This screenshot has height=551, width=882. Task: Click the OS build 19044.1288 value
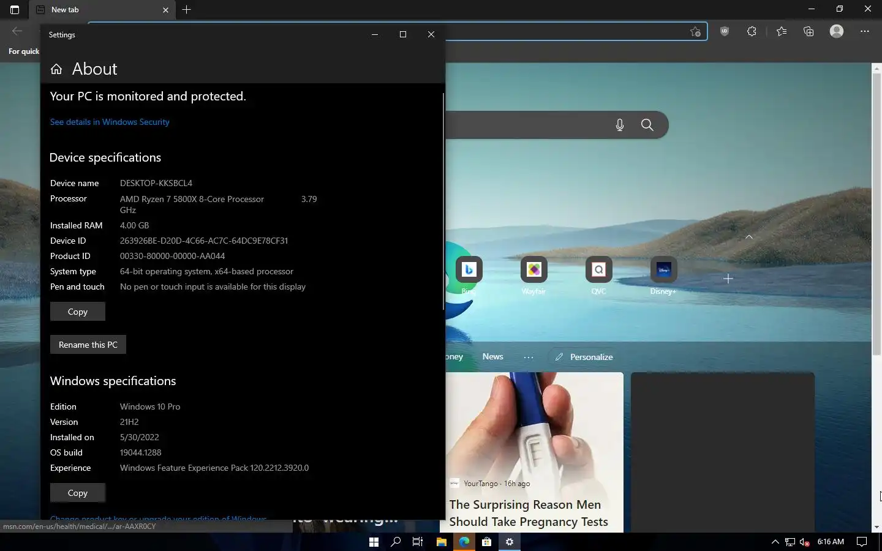pos(140,452)
